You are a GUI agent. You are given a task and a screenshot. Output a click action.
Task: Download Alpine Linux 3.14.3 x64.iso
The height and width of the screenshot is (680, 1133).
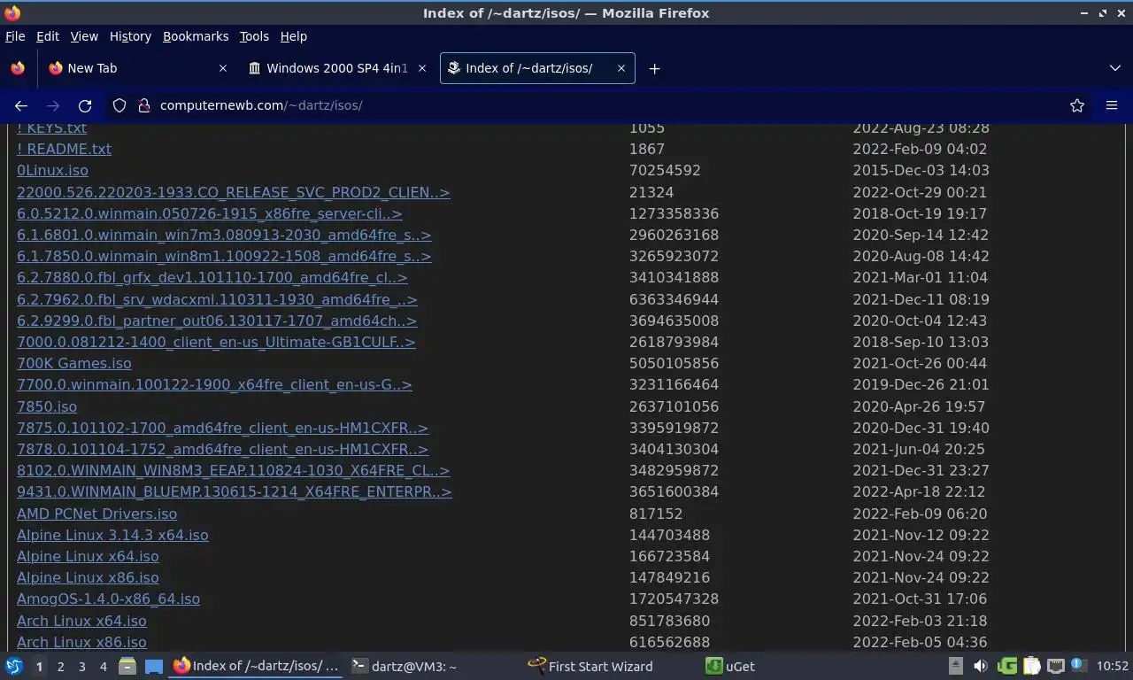[112, 535]
